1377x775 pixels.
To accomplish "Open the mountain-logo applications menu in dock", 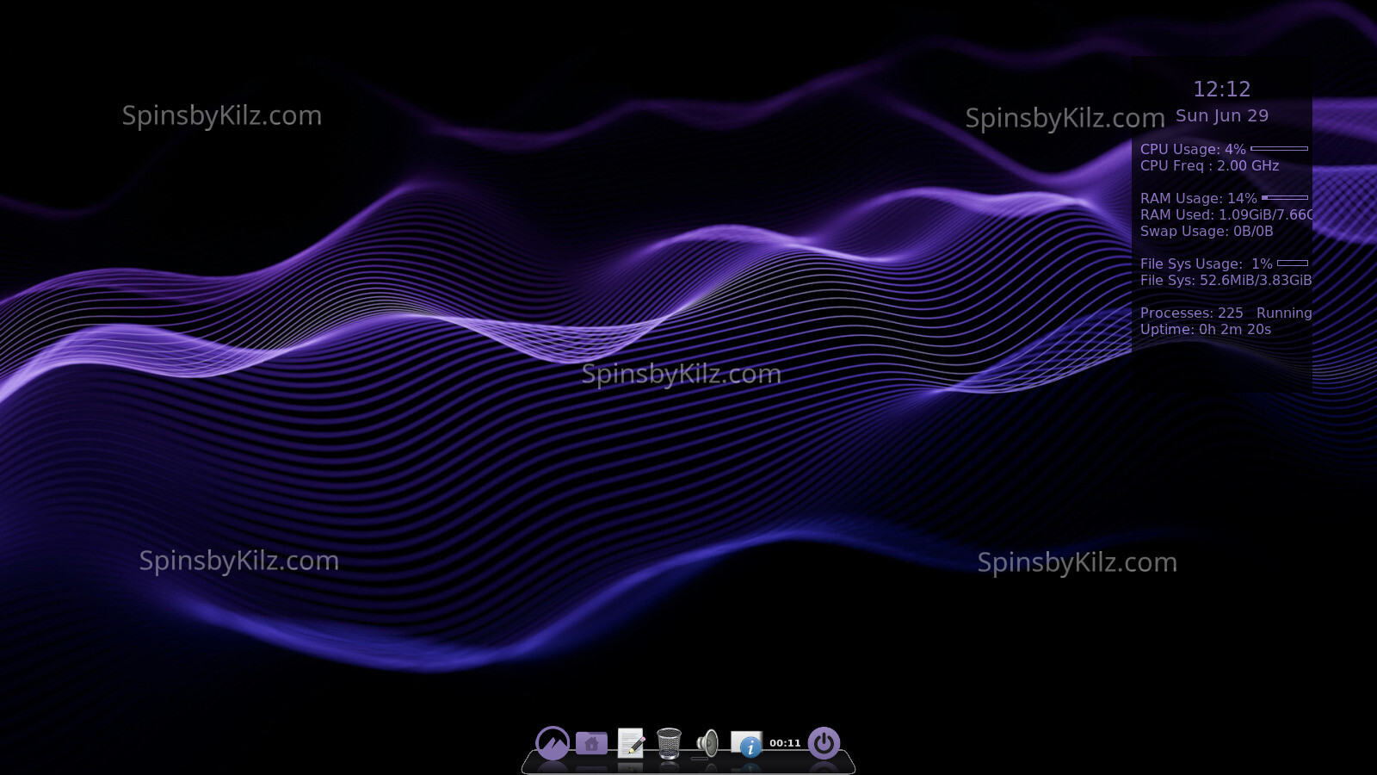I will click(553, 742).
